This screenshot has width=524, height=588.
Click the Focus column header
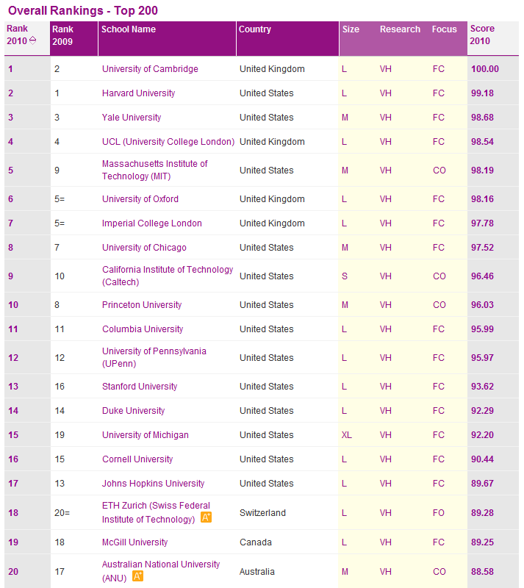pyautogui.click(x=444, y=29)
